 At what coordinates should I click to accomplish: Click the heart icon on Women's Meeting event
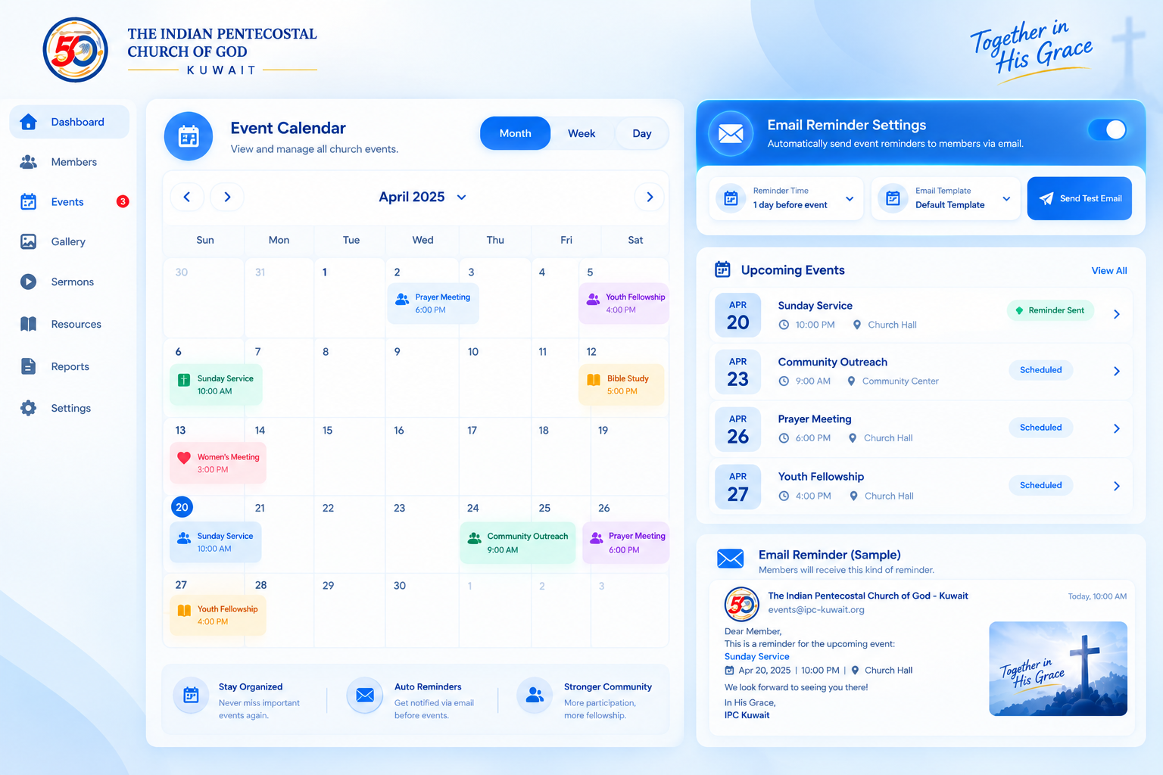click(184, 458)
